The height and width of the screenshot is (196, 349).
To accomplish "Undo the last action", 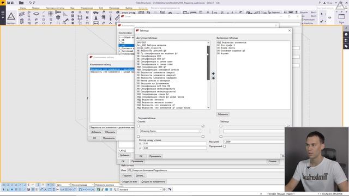I will pos(30,3).
